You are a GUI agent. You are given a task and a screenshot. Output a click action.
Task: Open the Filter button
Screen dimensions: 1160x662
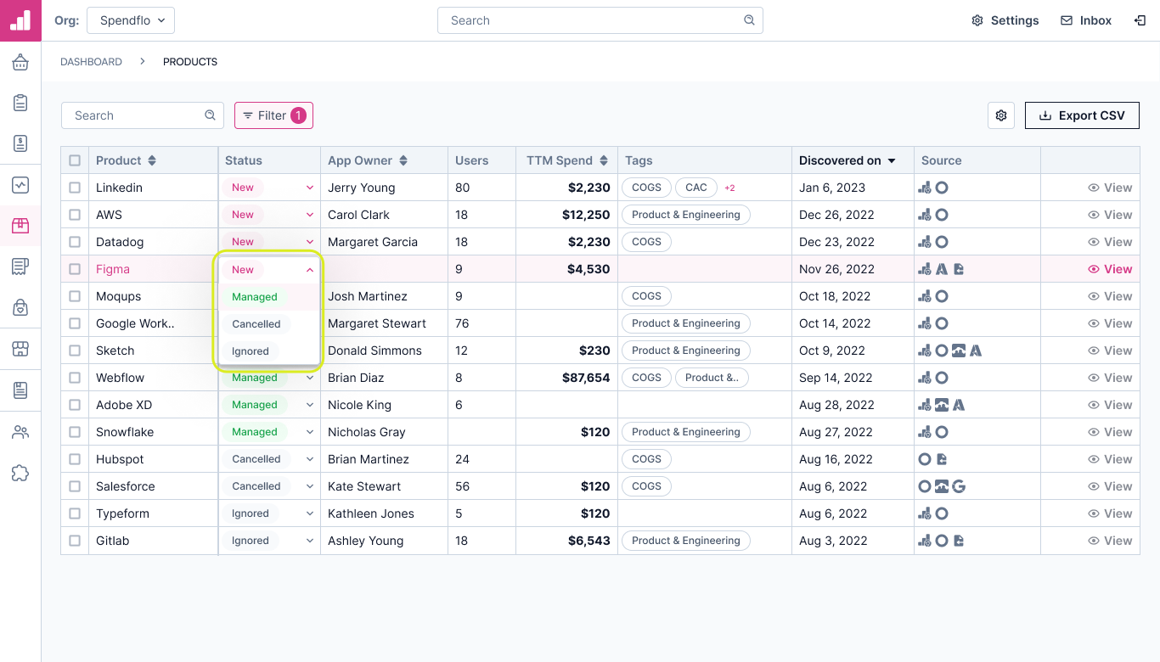[273, 115]
